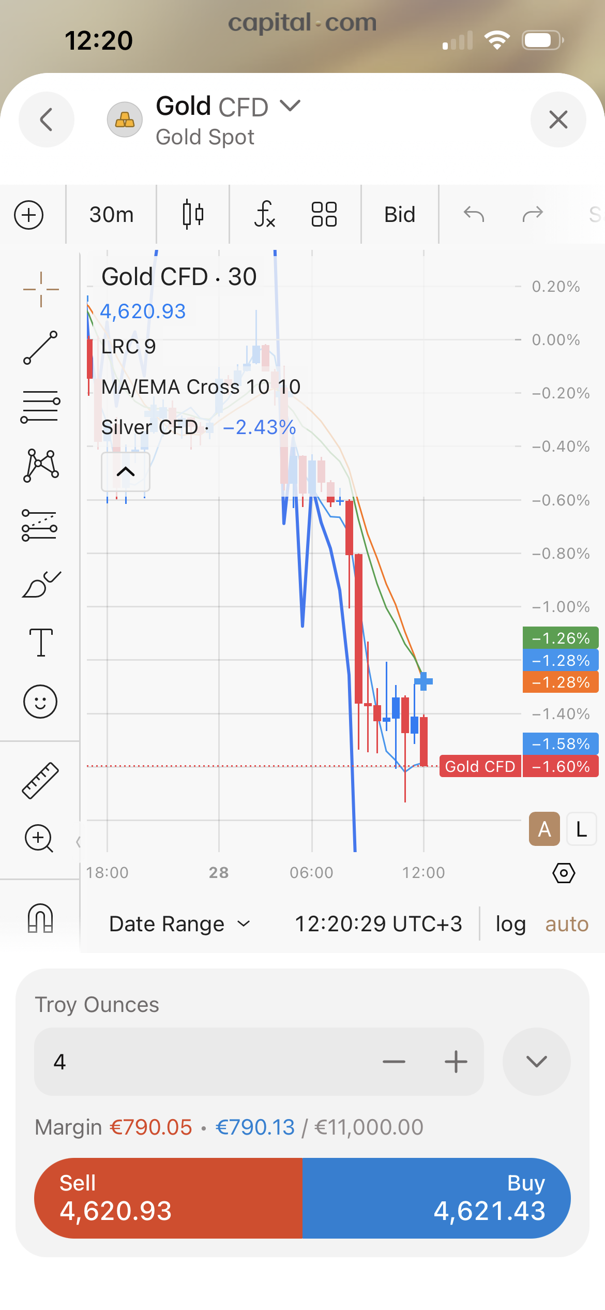
Task: Select the pattern drawing tool
Action: [41, 465]
